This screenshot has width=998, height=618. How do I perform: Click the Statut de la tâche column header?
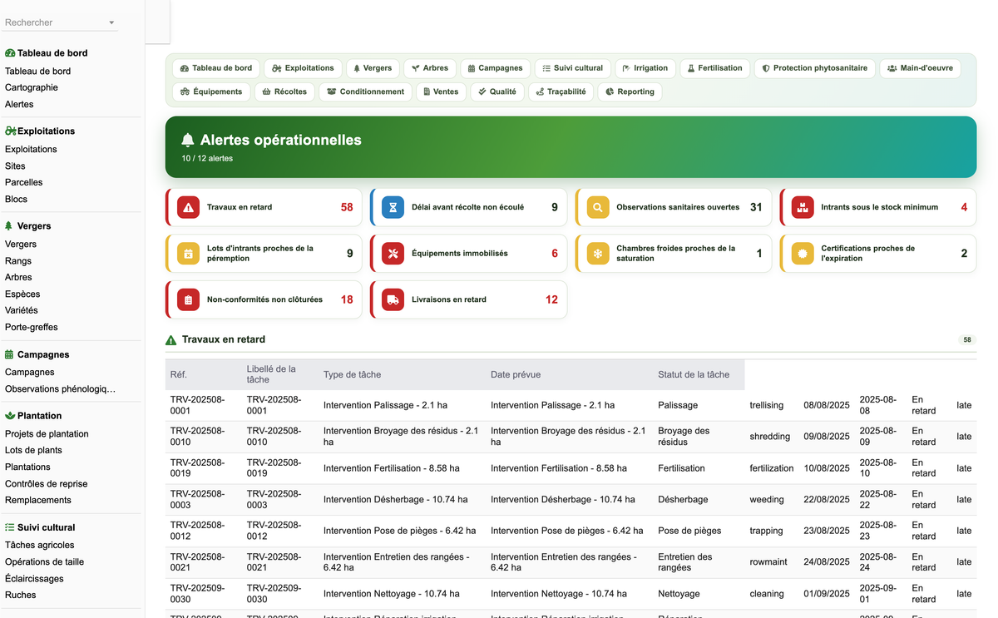click(x=699, y=374)
